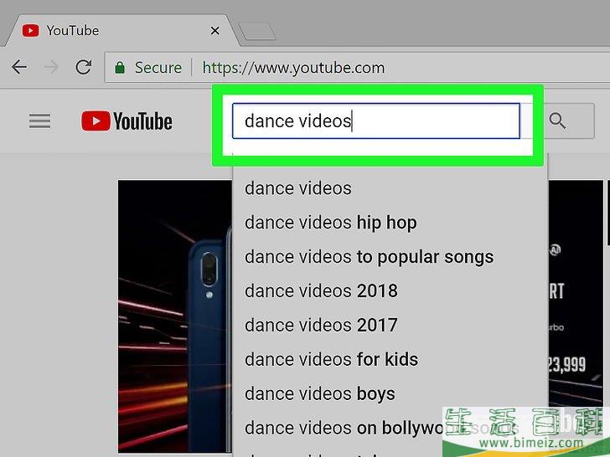Close the YouTube browser tab
The image size is (610, 457).
click(x=215, y=30)
